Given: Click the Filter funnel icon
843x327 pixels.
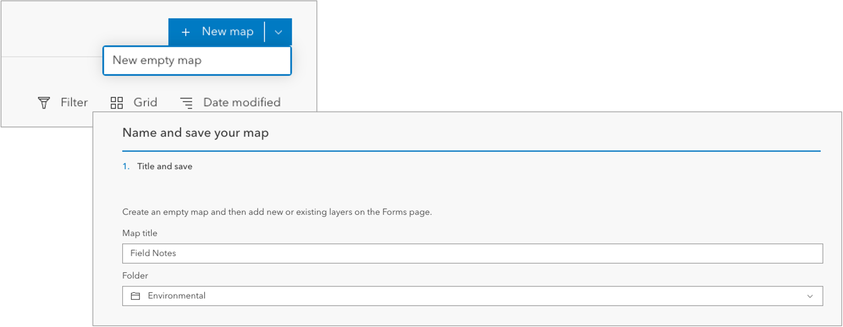Looking at the screenshot, I should [x=44, y=103].
